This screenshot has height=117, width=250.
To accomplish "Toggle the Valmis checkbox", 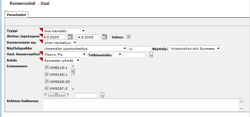I will coord(129,37).
